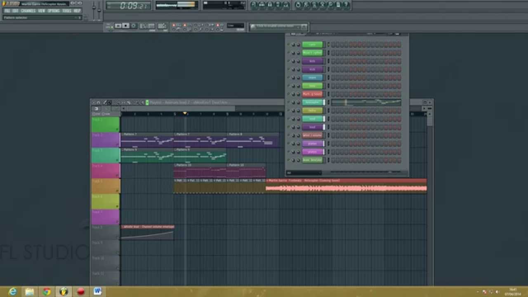The image size is (528, 297).
Task: Open the OPTIONS menu
Action: 54,11
